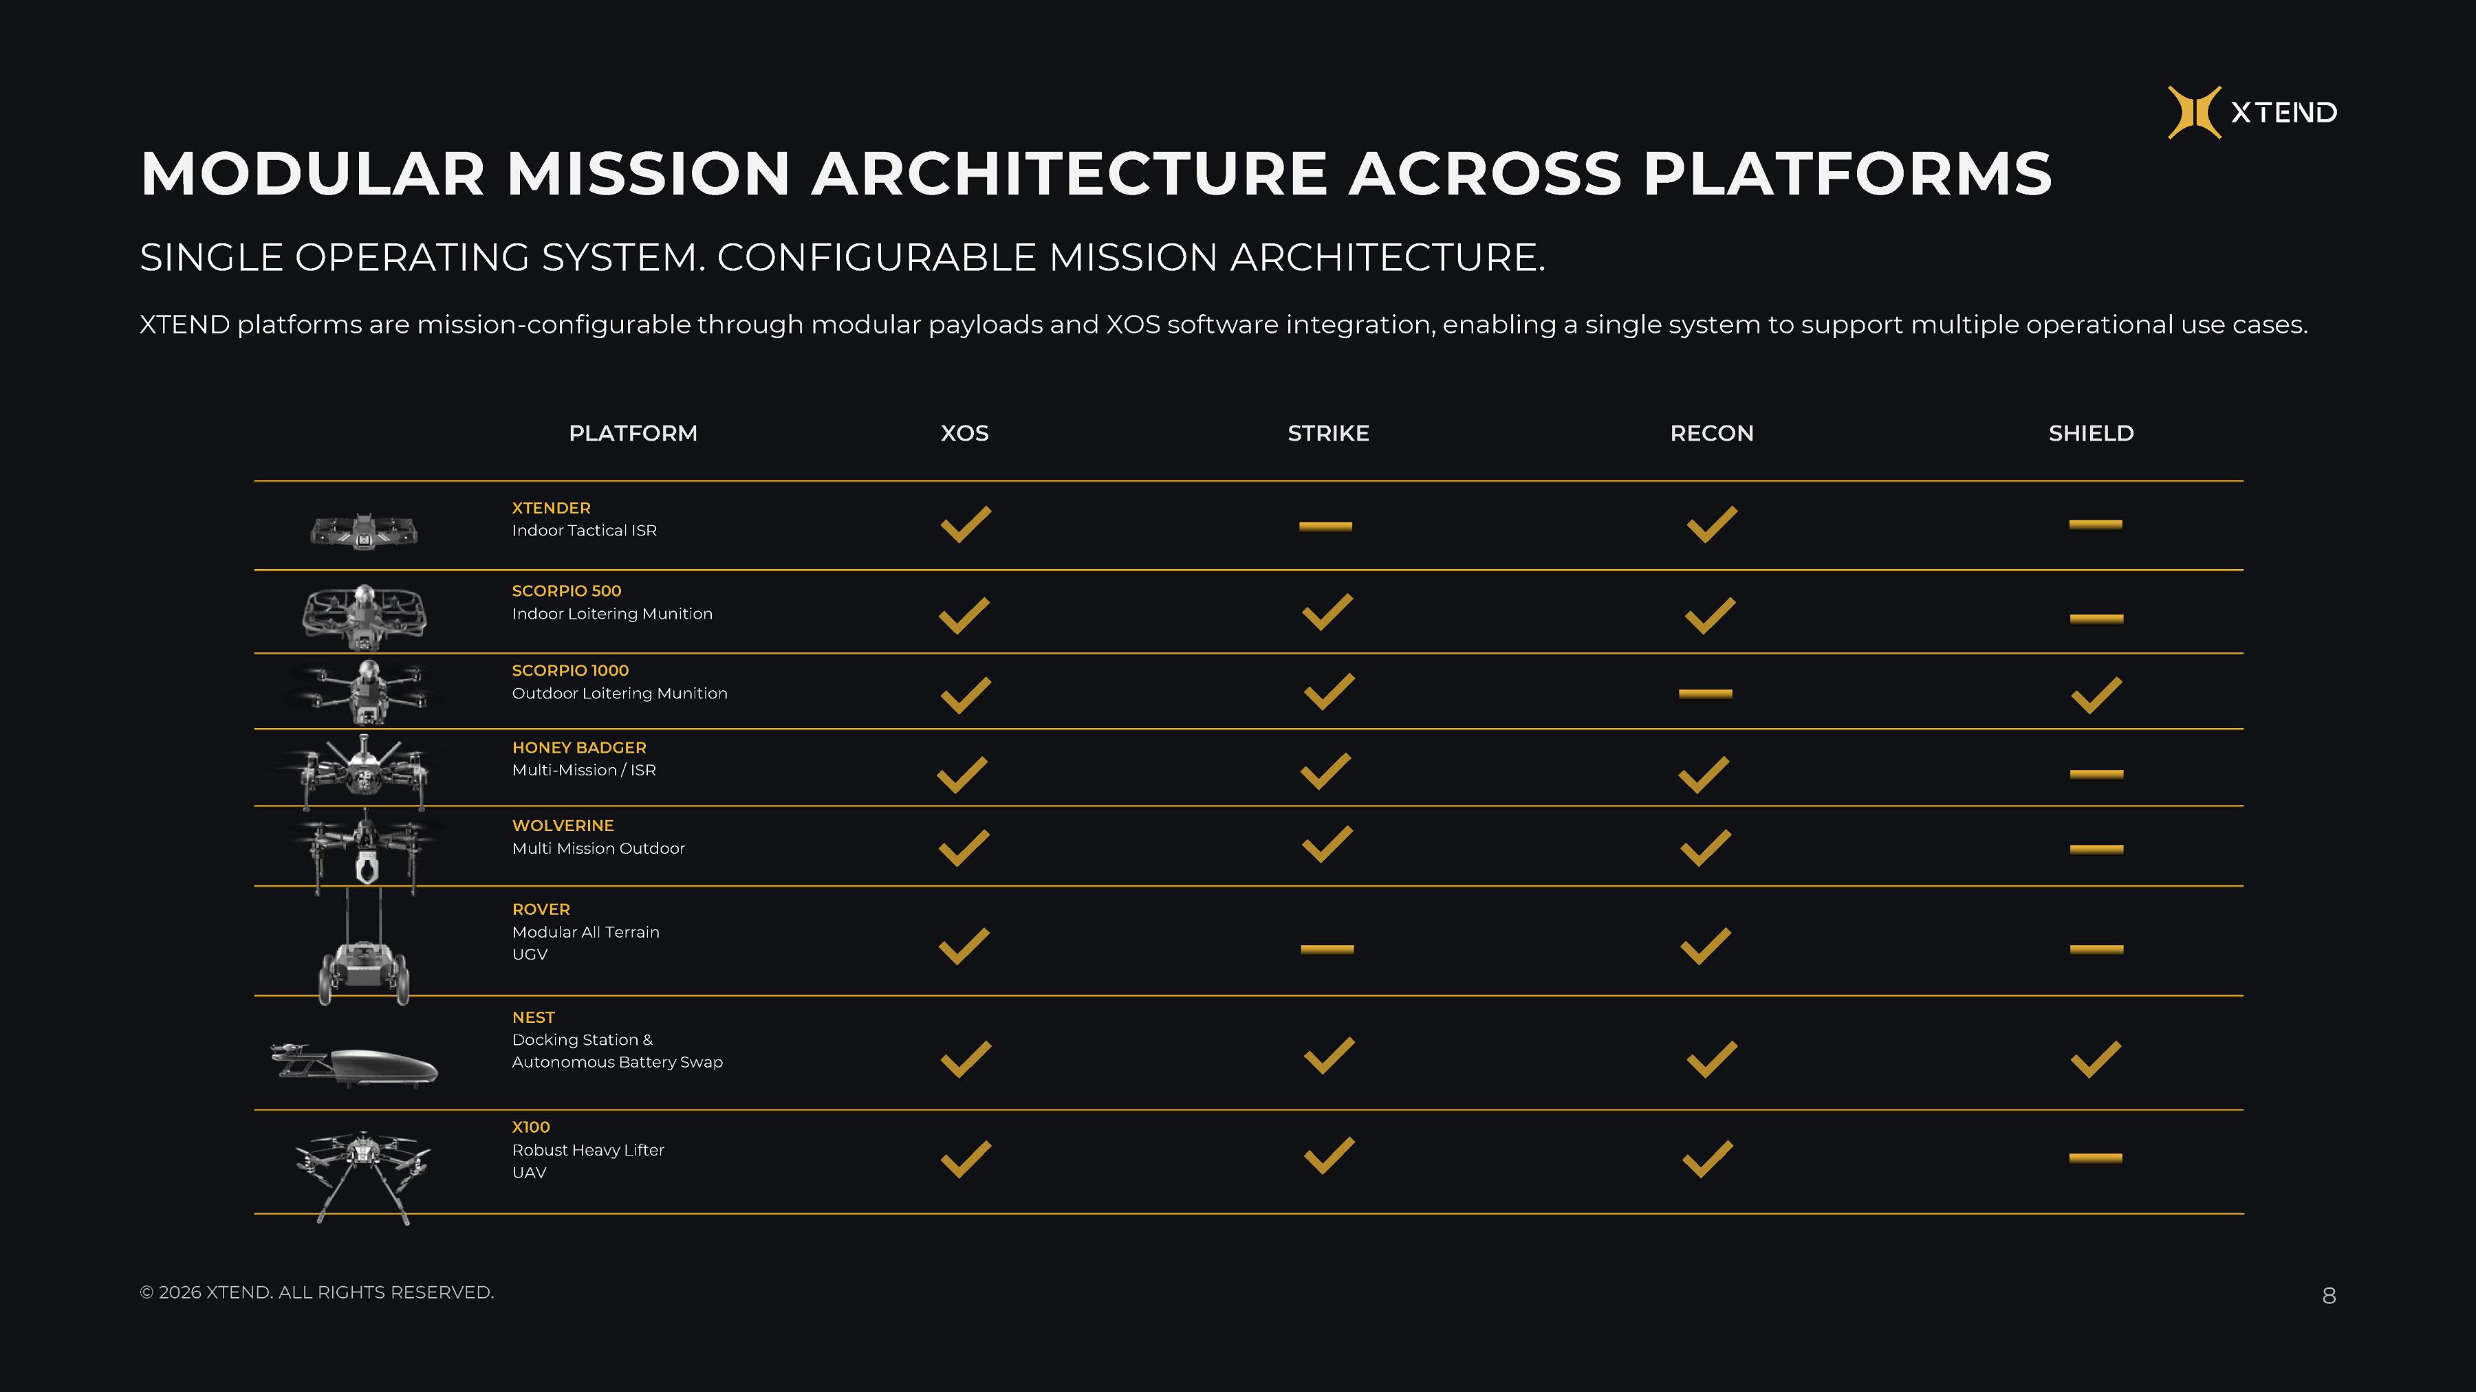Viewport: 2476px width, 1392px height.
Task: Click the XOS checkmark in the XTENDER row
Action: [965, 524]
